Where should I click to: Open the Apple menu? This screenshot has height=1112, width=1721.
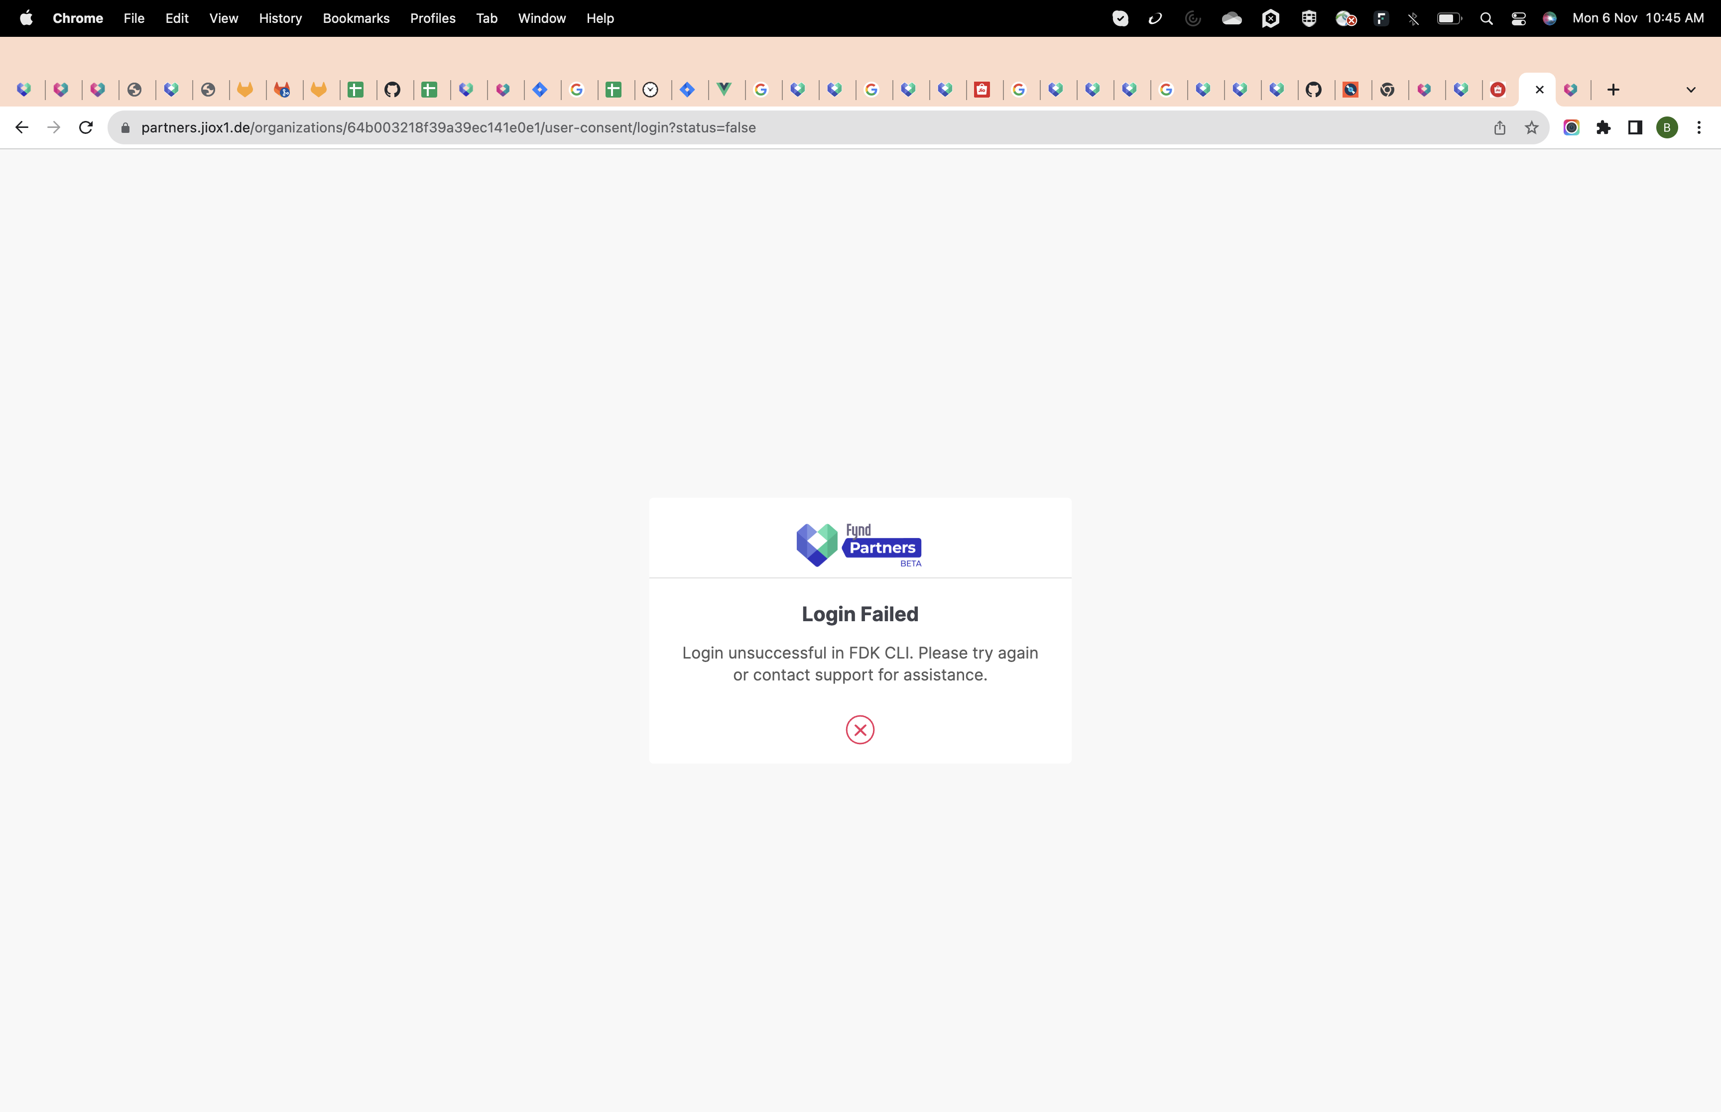click(x=26, y=18)
